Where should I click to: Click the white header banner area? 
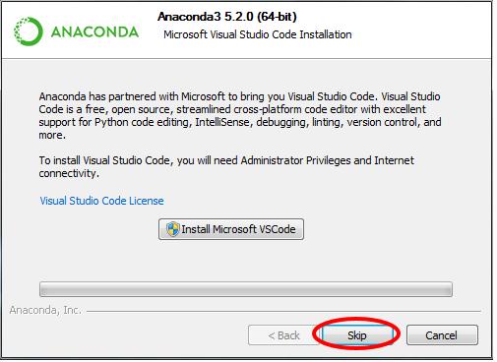[x=246, y=30]
